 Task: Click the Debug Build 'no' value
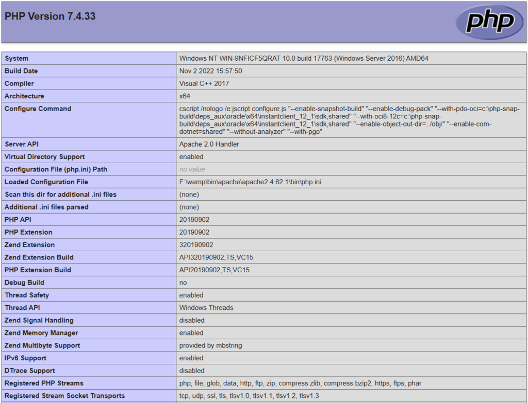[183, 283]
